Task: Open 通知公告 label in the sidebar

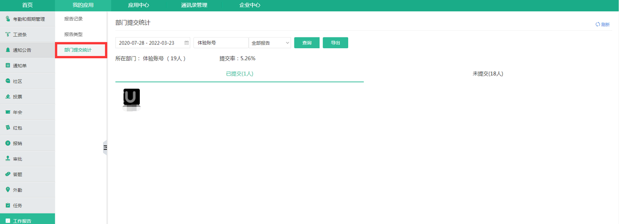Action: 22,50
